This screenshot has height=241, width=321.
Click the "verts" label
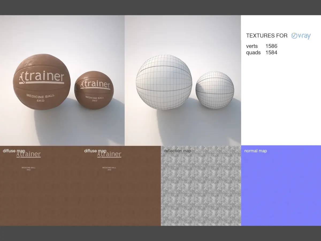pyautogui.click(x=252, y=46)
